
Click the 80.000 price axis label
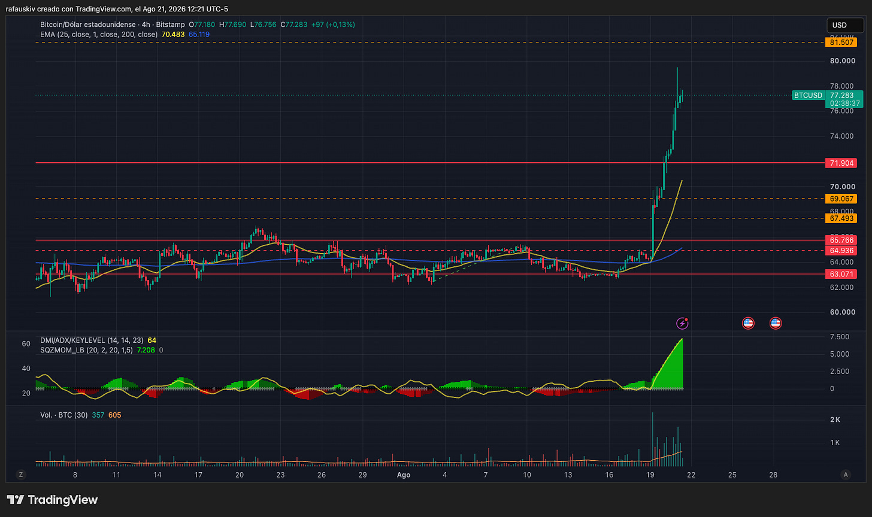click(843, 60)
